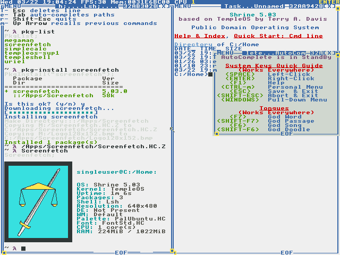The width and height of the screenshot is (340, 255).
Task: Select the simplecalc package entry
Action: point(25,49)
